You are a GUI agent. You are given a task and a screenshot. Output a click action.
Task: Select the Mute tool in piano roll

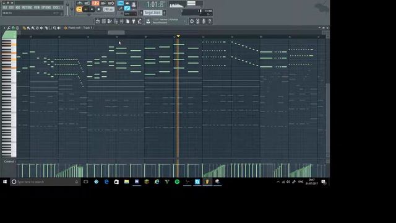click(41, 28)
